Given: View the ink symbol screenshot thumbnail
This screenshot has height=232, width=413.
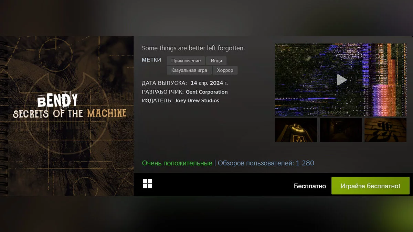Looking at the screenshot, I should [x=385, y=130].
